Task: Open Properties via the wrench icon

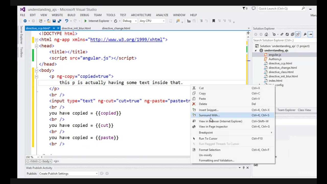Action: point(305,34)
